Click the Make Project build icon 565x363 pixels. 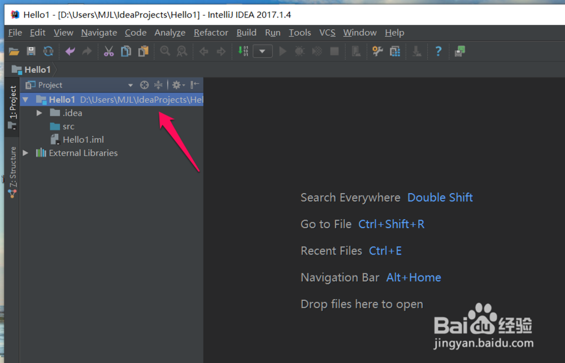point(243,51)
